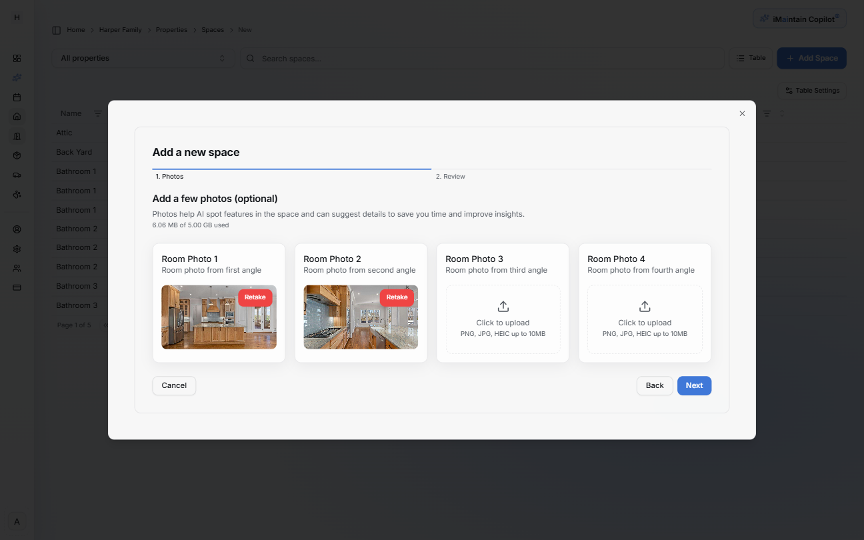Click the Next button in the dialog
This screenshot has height=540, width=864.
click(694, 385)
